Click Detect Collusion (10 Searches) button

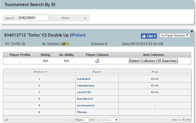[153, 61]
